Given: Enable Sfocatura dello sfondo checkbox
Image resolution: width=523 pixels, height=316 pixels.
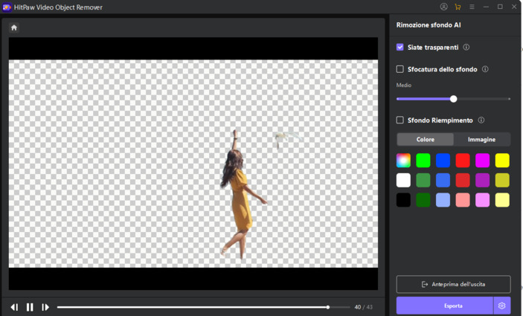Looking at the screenshot, I should click(400, 69).
